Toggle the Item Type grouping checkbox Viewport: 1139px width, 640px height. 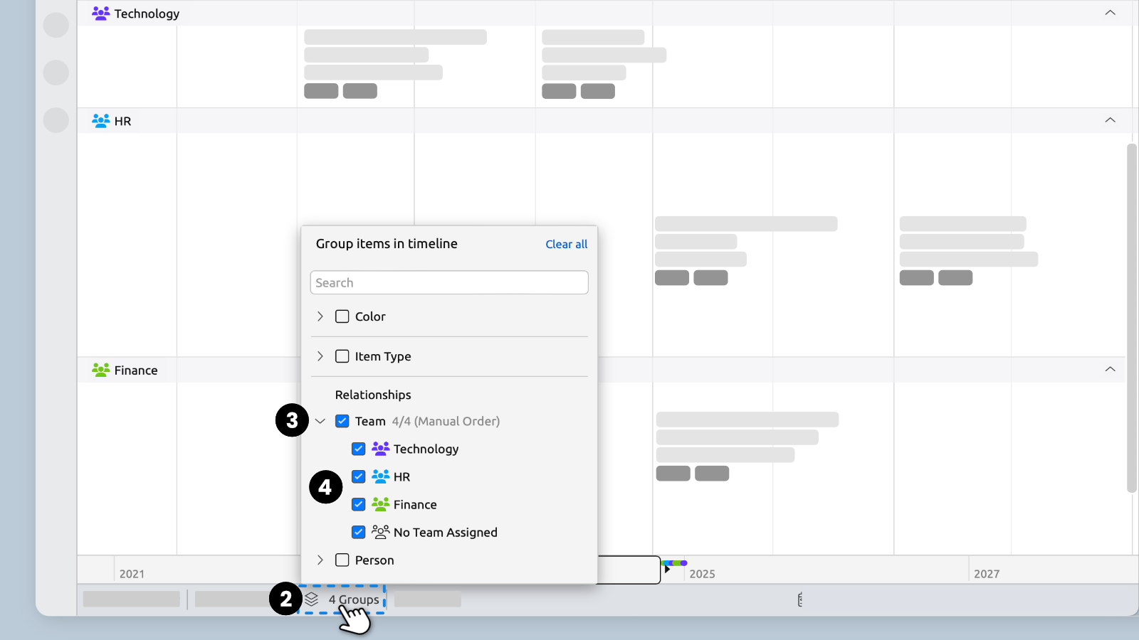coord(342,356)
